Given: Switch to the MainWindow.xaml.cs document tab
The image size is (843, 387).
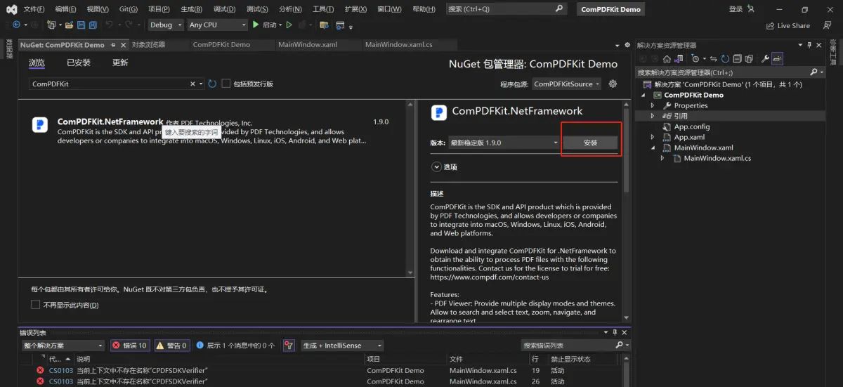Looking at the screenshot, I should [x=398, y=44].
